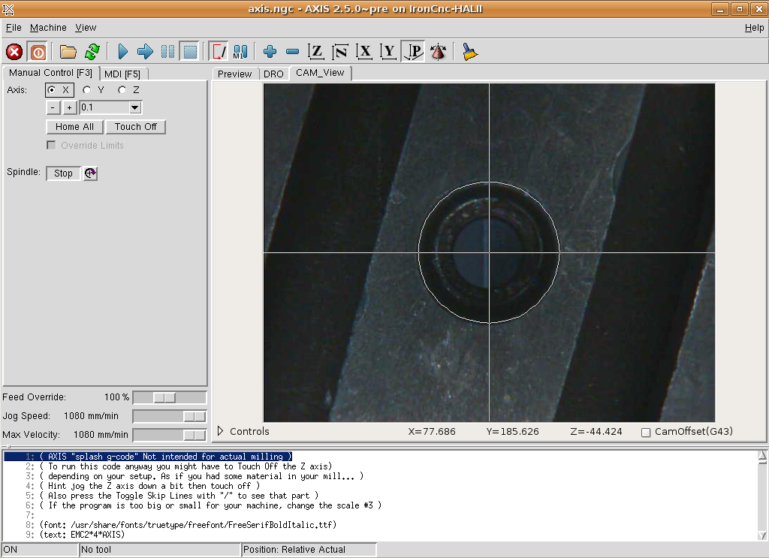Switch to Manual Control [F3] tab
The image size is (769, 558).
tap(50, 73)
